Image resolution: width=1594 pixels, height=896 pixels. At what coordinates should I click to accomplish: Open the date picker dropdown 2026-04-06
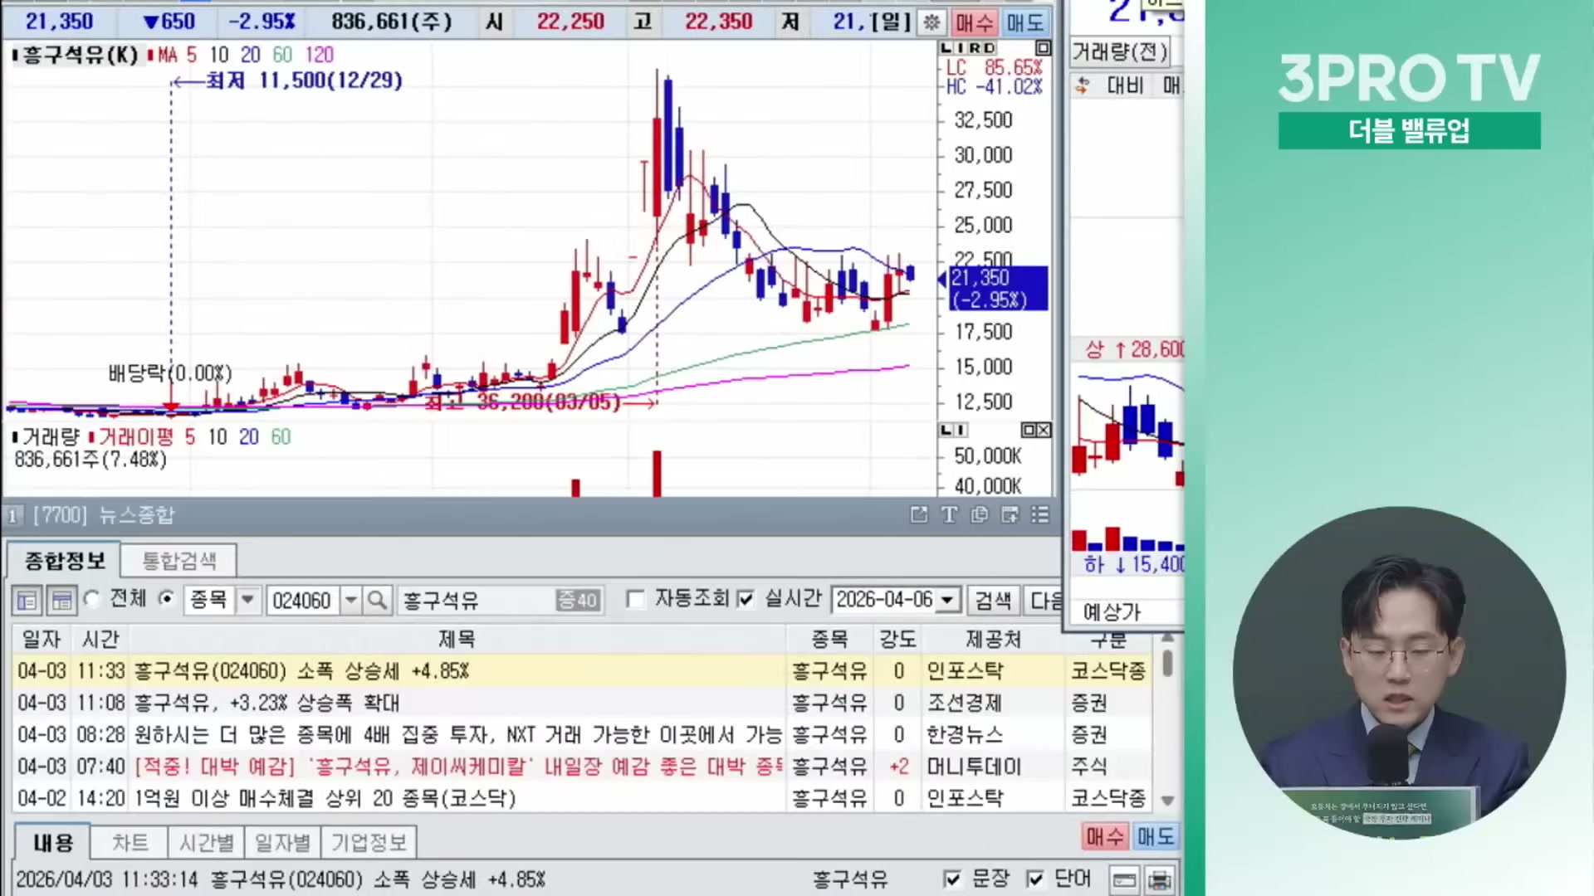coord(947,599)
